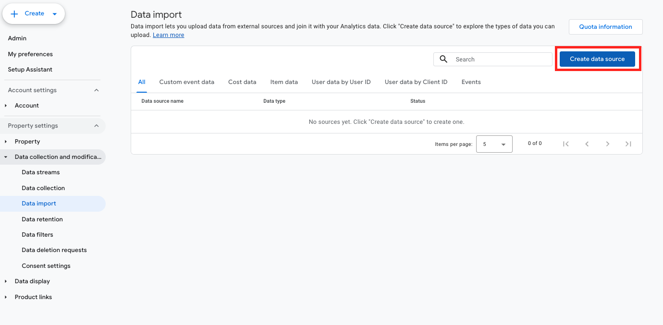
Task: Go to first page pagination icon
Action: 566,144
